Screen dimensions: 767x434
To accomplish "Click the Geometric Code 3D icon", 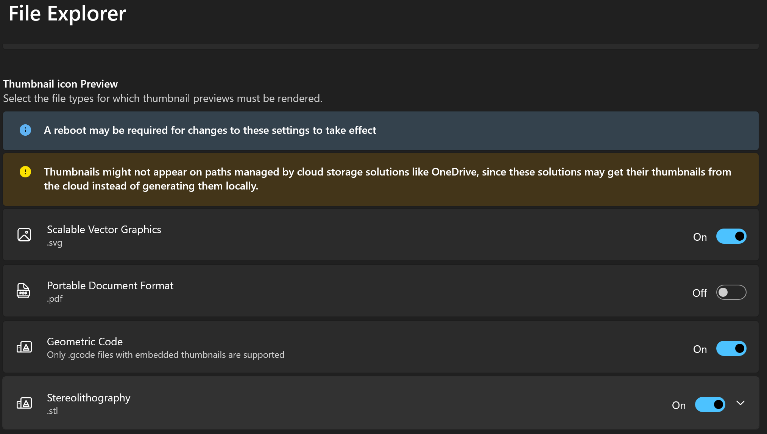I will click(x=24, y=347).
